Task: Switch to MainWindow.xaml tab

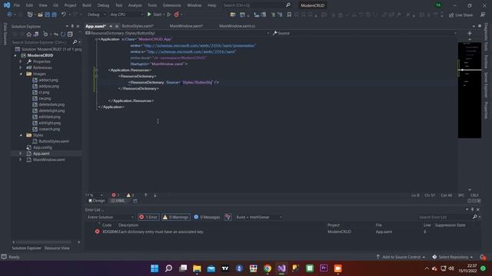Action: [186, 26]
